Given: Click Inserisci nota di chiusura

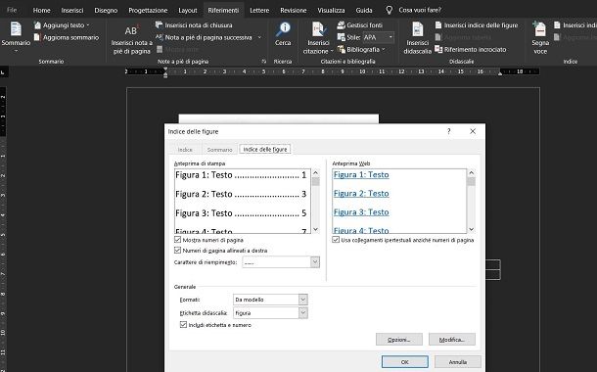Looking at the screenshot, I should [194, 25].
